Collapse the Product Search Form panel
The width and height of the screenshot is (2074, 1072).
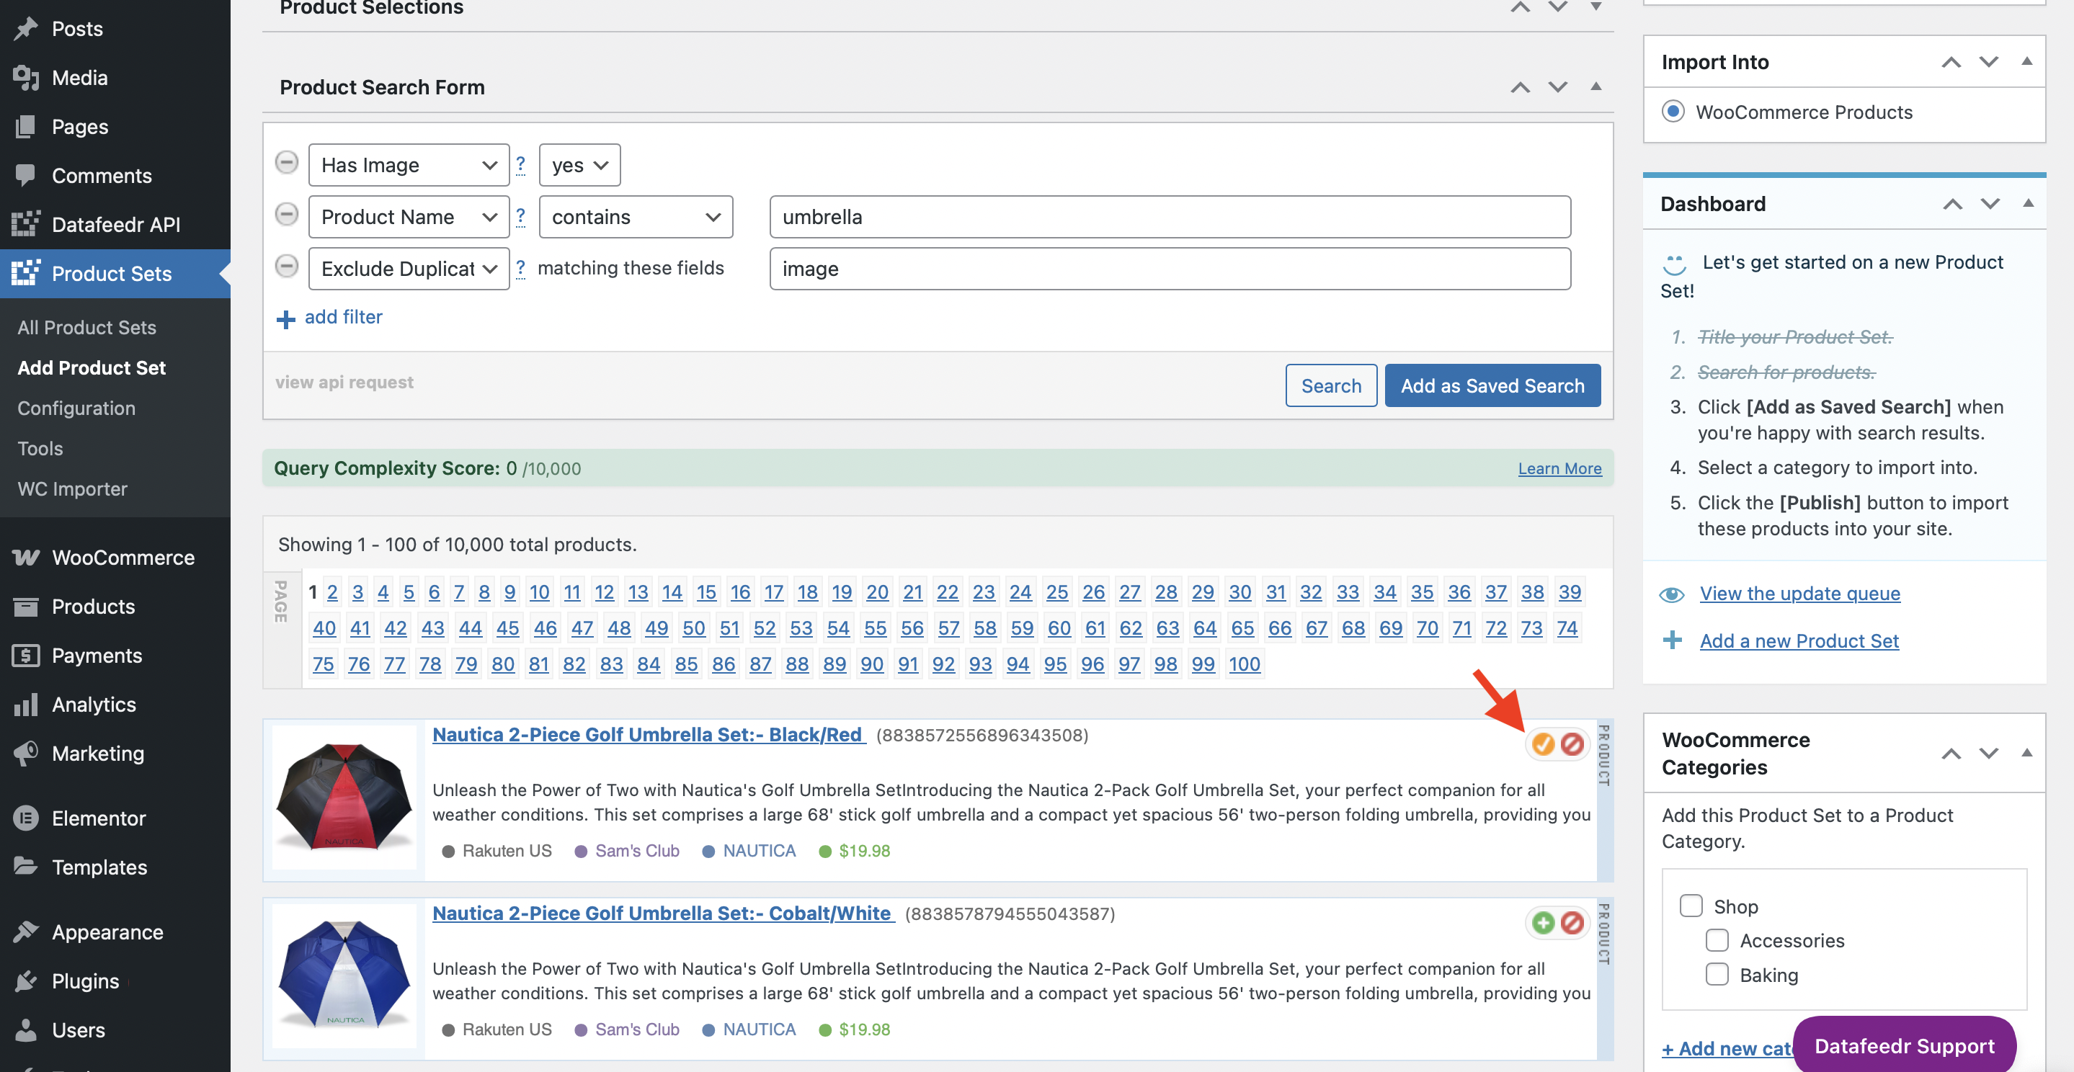tap(1595, 86)
